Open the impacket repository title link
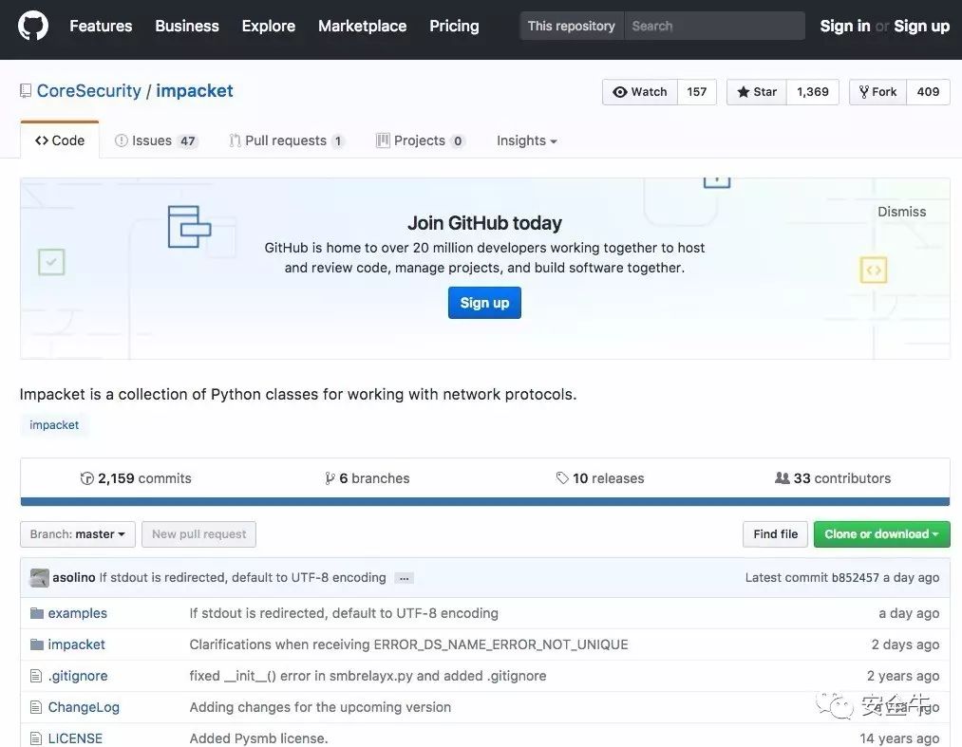Viewport: 962px width, 747px height. (x=195, y=91)
